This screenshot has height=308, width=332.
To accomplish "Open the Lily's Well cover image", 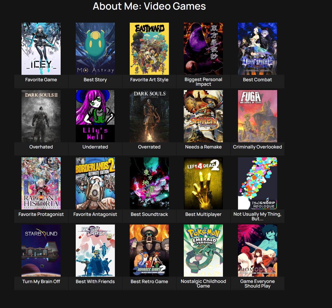I will pos(95,116).
